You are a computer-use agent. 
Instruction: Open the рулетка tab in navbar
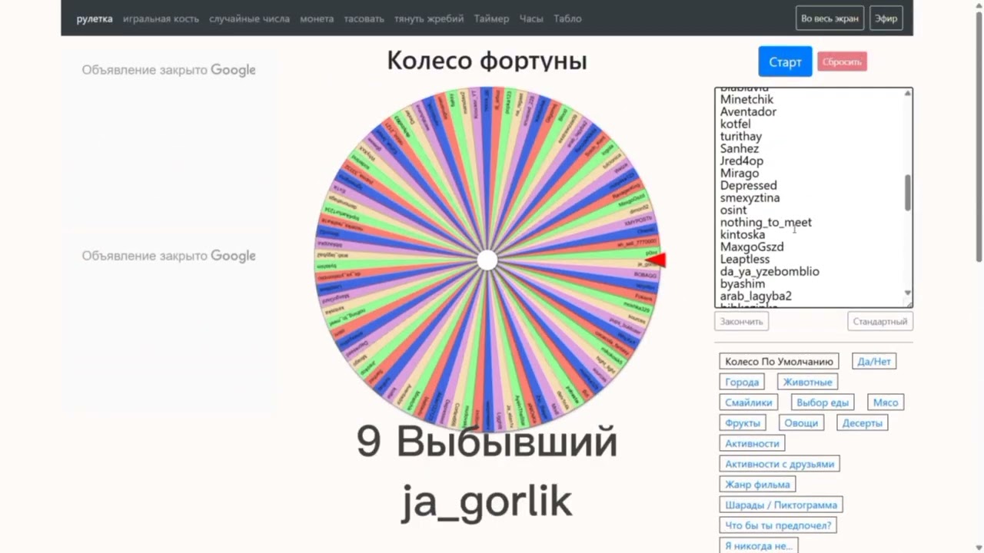[x=95, y=18]
